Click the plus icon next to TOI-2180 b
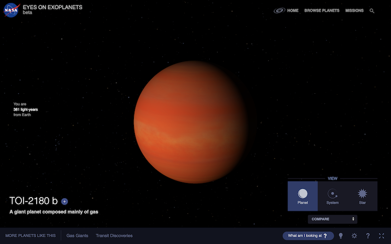 point(65,201)
